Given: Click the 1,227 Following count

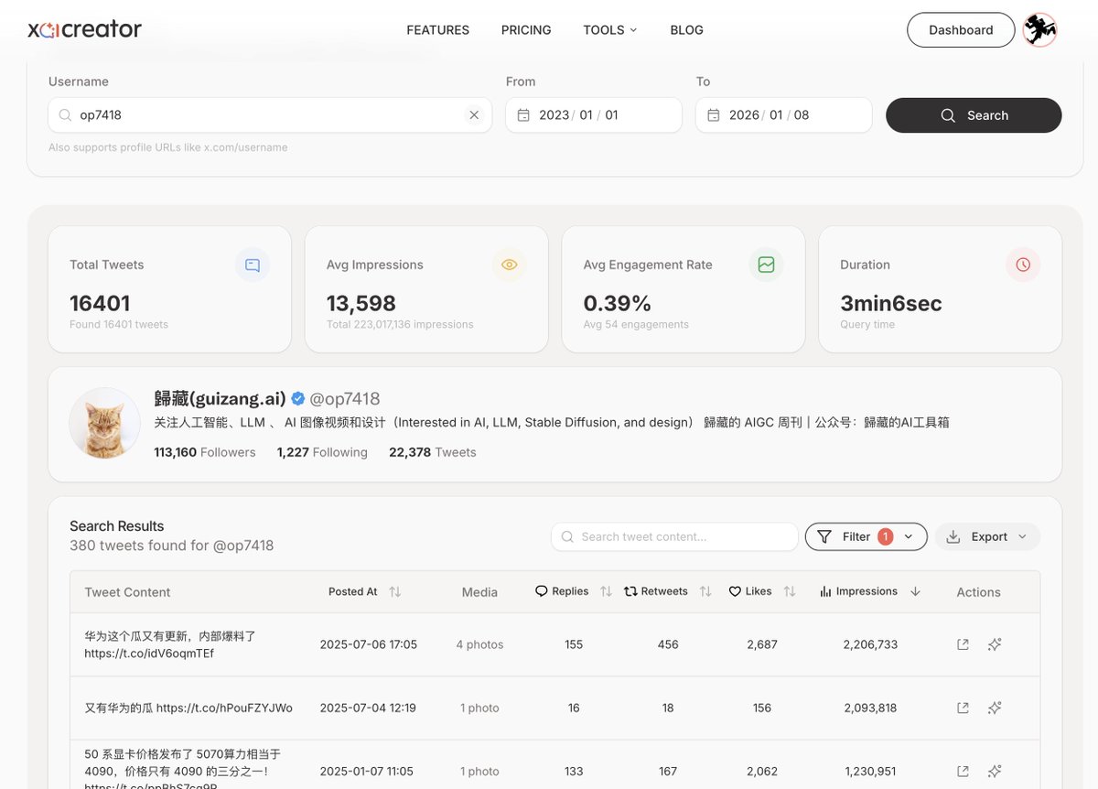Looking at the screenshot, I should coord(322,452).
